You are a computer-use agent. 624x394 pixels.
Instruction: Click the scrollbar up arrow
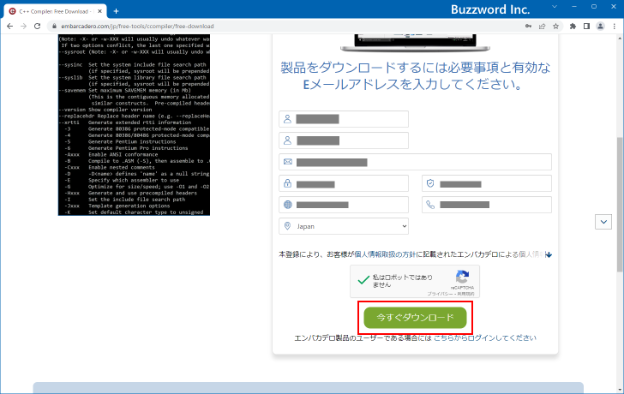point(620,39)
